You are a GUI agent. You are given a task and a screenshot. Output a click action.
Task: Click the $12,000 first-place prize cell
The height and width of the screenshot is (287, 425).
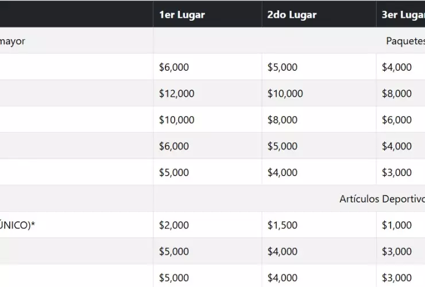click(177, 94)
